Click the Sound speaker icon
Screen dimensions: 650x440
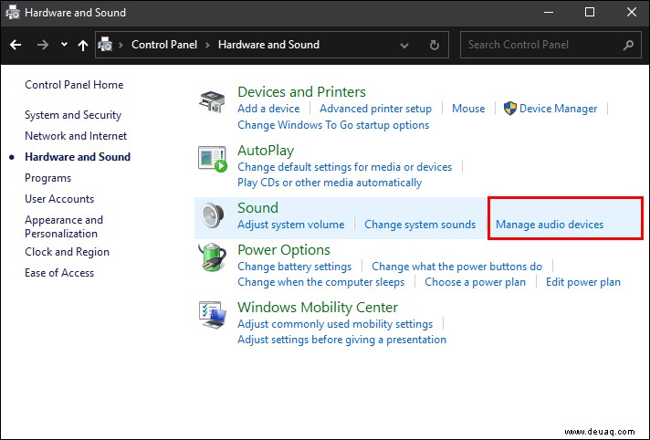212,215
